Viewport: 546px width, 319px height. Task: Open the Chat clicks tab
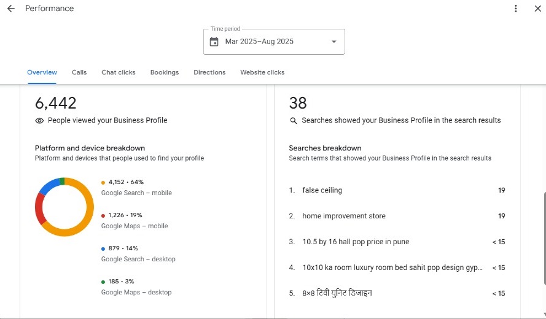tap(118, 72)
